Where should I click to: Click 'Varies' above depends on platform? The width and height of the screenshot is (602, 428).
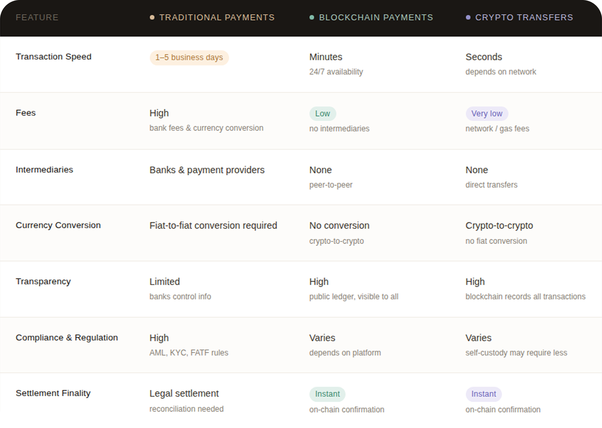(322, 338)
